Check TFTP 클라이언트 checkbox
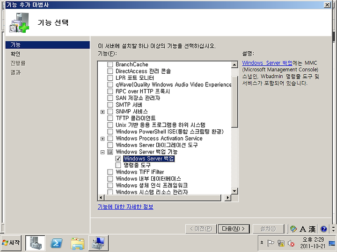337x252 pixels. tap(110, 118)
